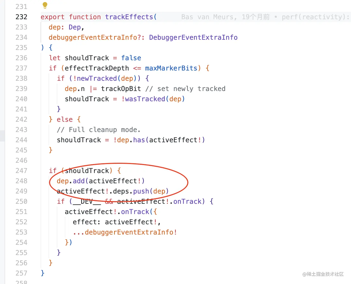Select line number 232 in the gutter
The width and height of the screenshot is (351, 284).
[x=21, y=17]
